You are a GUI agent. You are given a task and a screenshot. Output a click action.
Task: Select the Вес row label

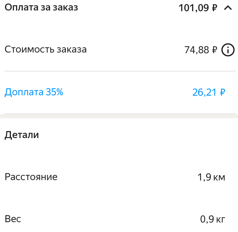(13, 219)
